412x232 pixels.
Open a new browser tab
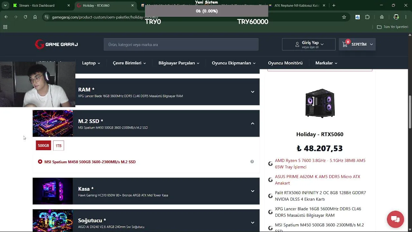(334, 5)
